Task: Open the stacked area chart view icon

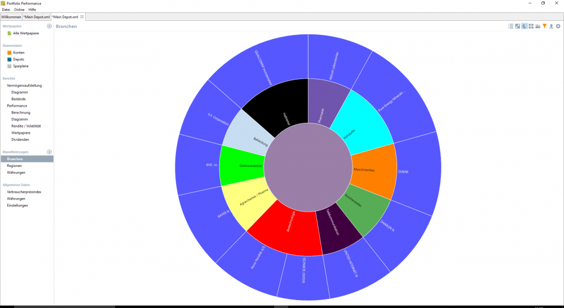Action: [537, 27]
